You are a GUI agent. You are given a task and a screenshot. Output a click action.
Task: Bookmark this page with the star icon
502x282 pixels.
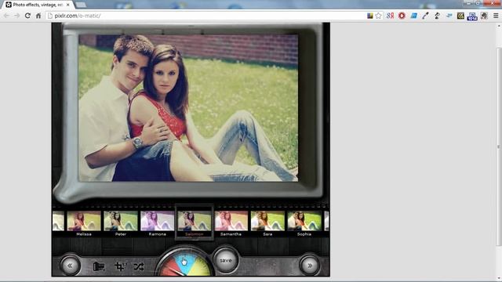pos(378,16)
